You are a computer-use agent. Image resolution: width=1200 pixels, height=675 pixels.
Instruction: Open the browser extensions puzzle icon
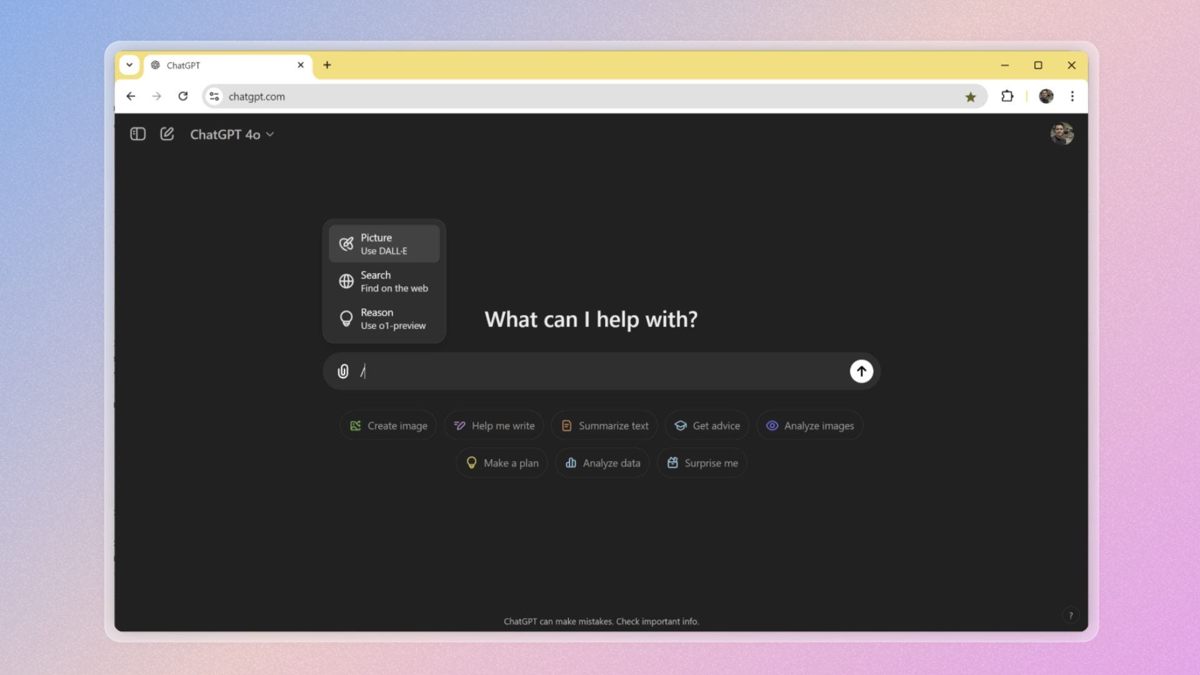pos(1007,96)
